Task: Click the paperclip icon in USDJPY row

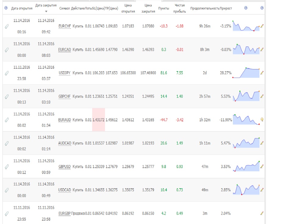Action: [x=6, y=73]
